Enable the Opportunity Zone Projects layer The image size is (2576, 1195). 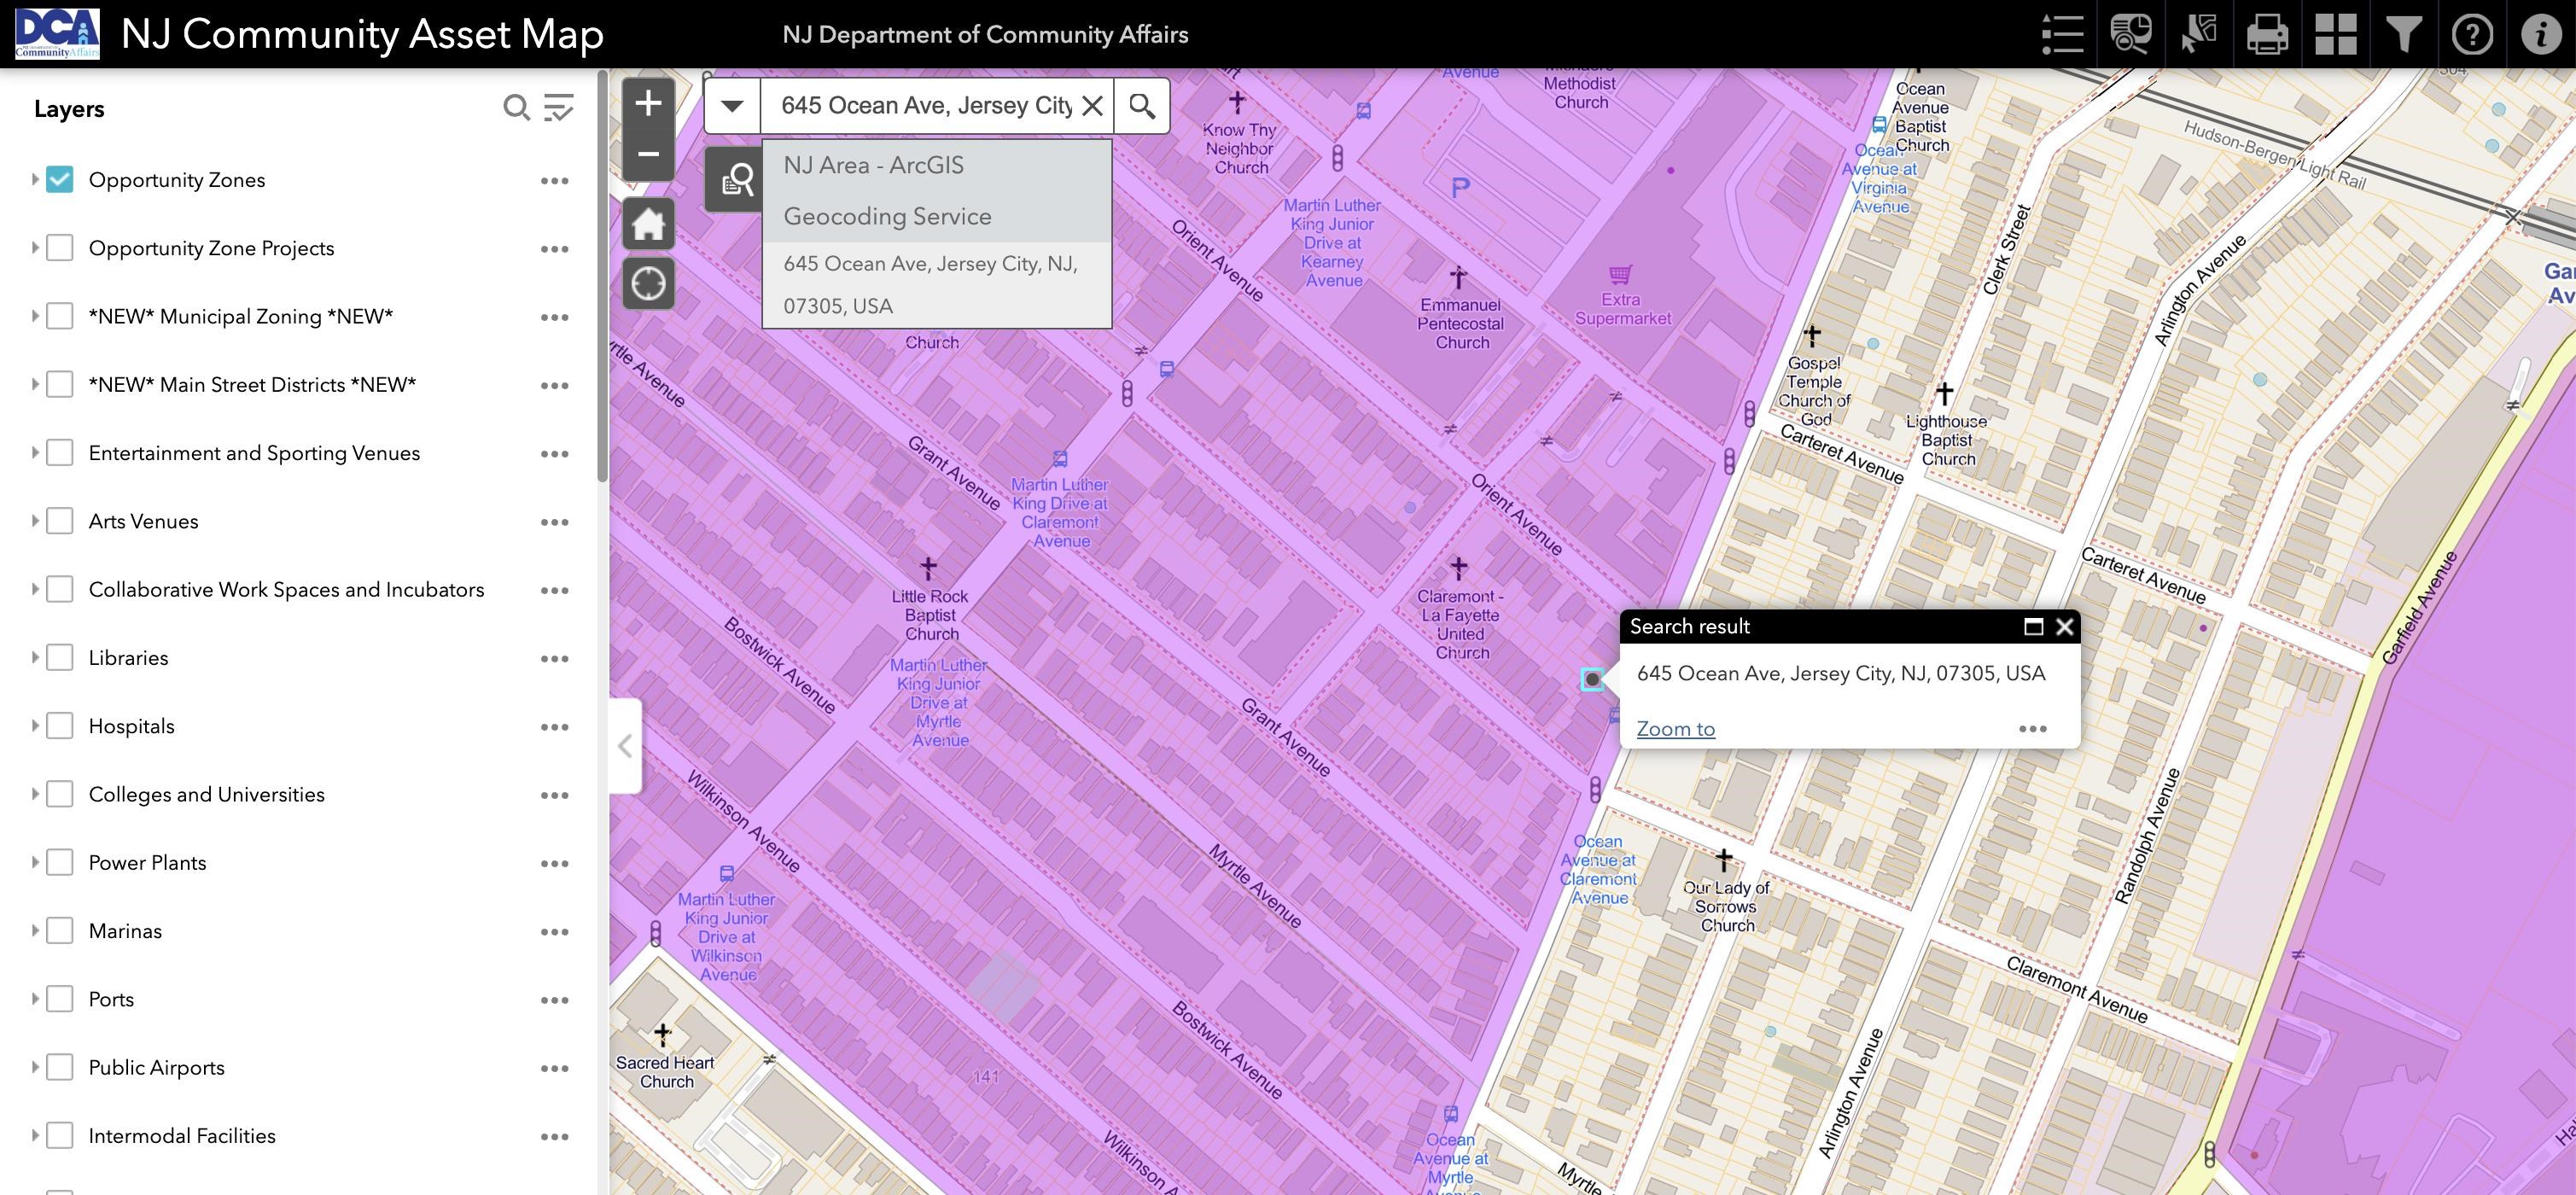(x=60, y=248)
